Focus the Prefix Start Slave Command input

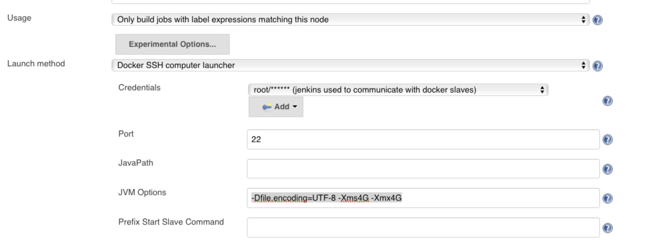pyautogui.click(x=423, y=227)
